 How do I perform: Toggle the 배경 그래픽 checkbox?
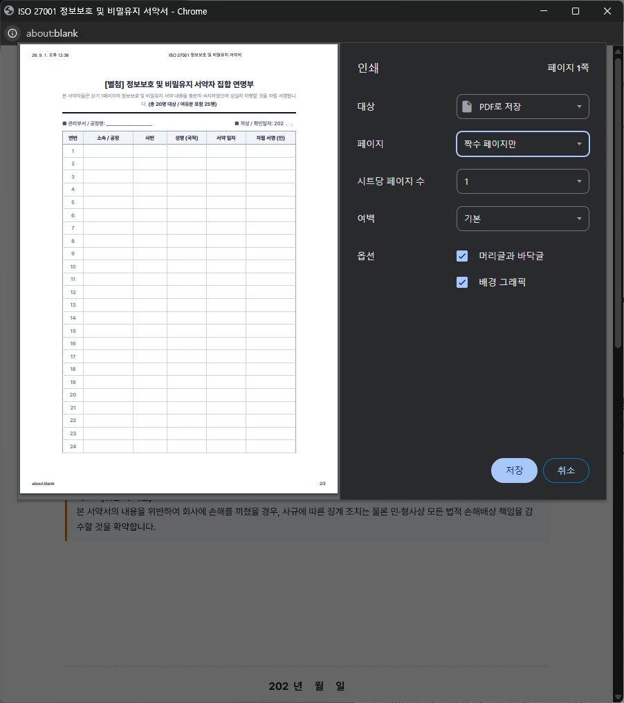(462, 282)
